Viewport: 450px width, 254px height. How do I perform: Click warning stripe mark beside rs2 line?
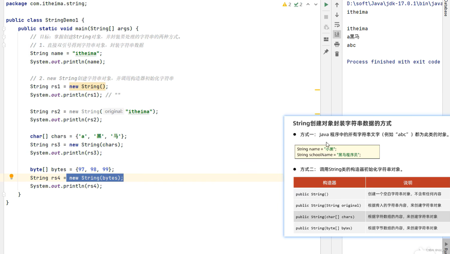(317, 114)
